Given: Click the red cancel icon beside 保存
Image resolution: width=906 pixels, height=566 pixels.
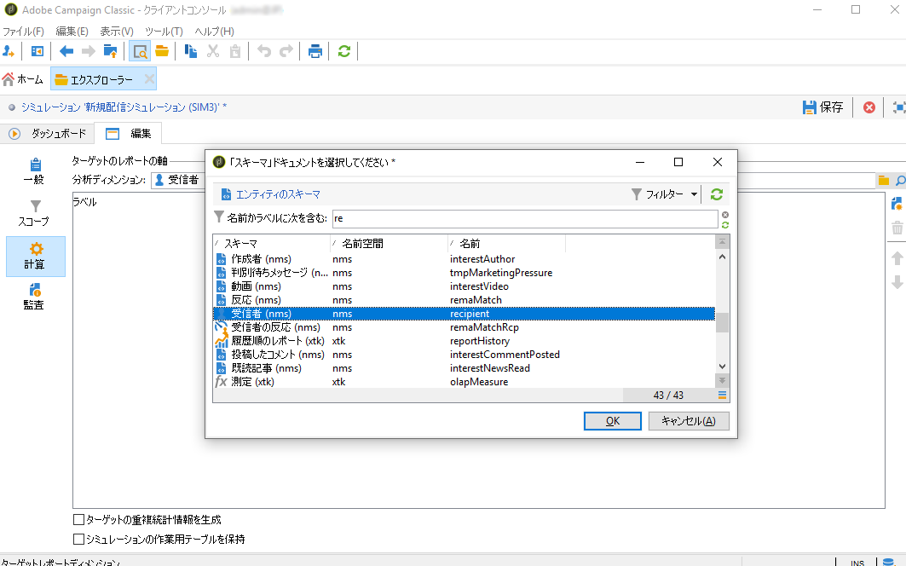Looking at the screenshot, I should [x=869, y=107].
